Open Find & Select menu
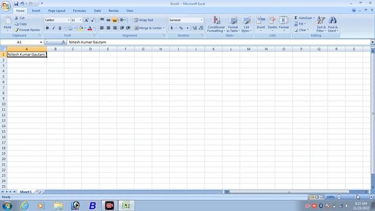 click(333, 24)
